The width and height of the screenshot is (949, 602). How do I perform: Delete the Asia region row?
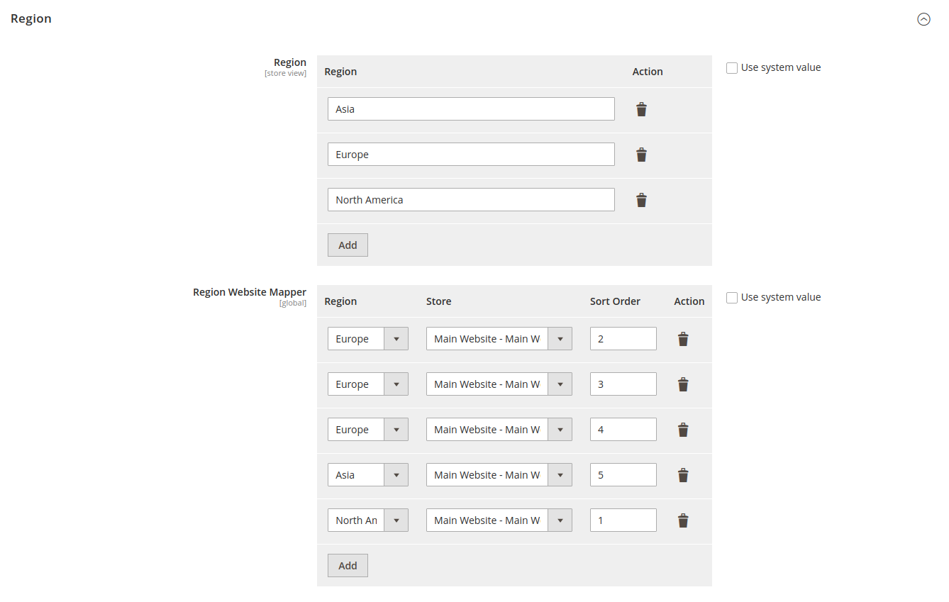[641, 109]
